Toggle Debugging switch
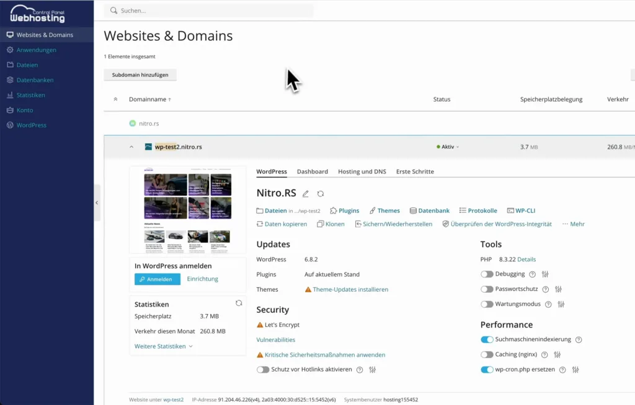This screenshot has width=635, height=405. coord(487,274)
